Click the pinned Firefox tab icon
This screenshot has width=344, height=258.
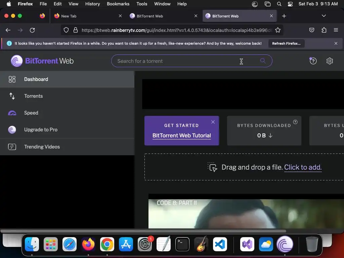42,16
